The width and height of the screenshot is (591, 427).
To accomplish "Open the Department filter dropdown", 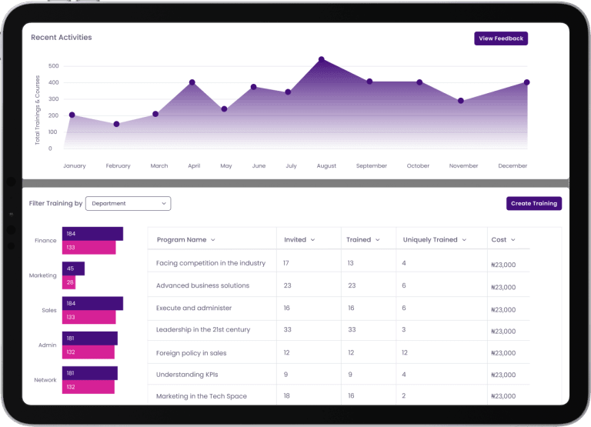I will 128,204.
